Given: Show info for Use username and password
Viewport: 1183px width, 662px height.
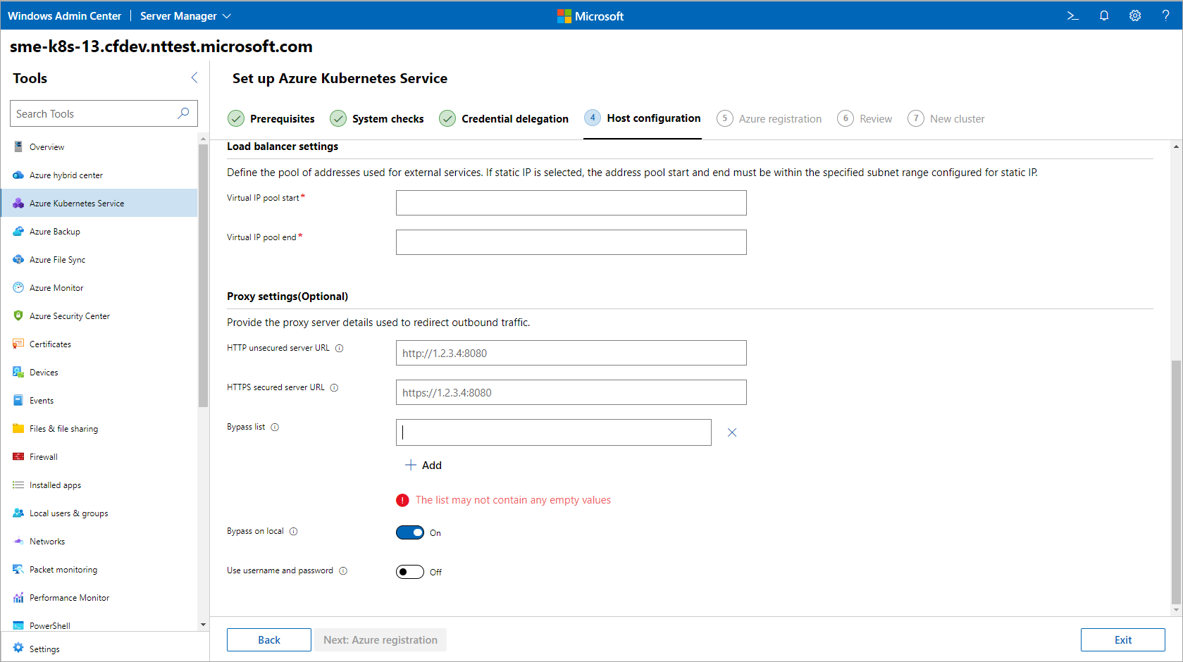Looking at the screenshot, I should pyautogui.click(x=343, y=571).
